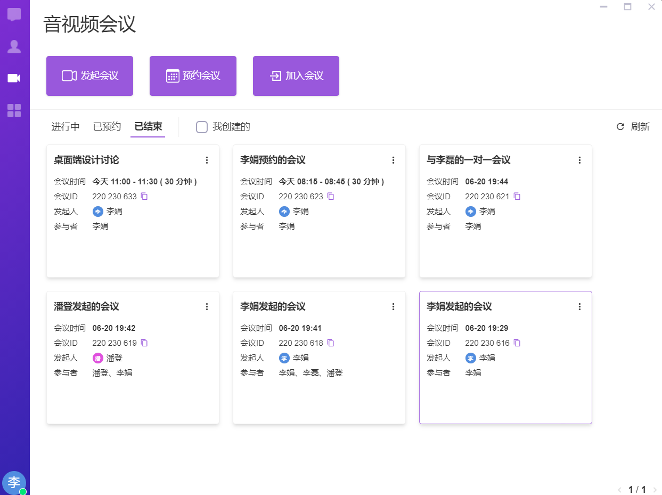Go to next page of meetings
The image size is (662, 495).
tap(655, 489)
